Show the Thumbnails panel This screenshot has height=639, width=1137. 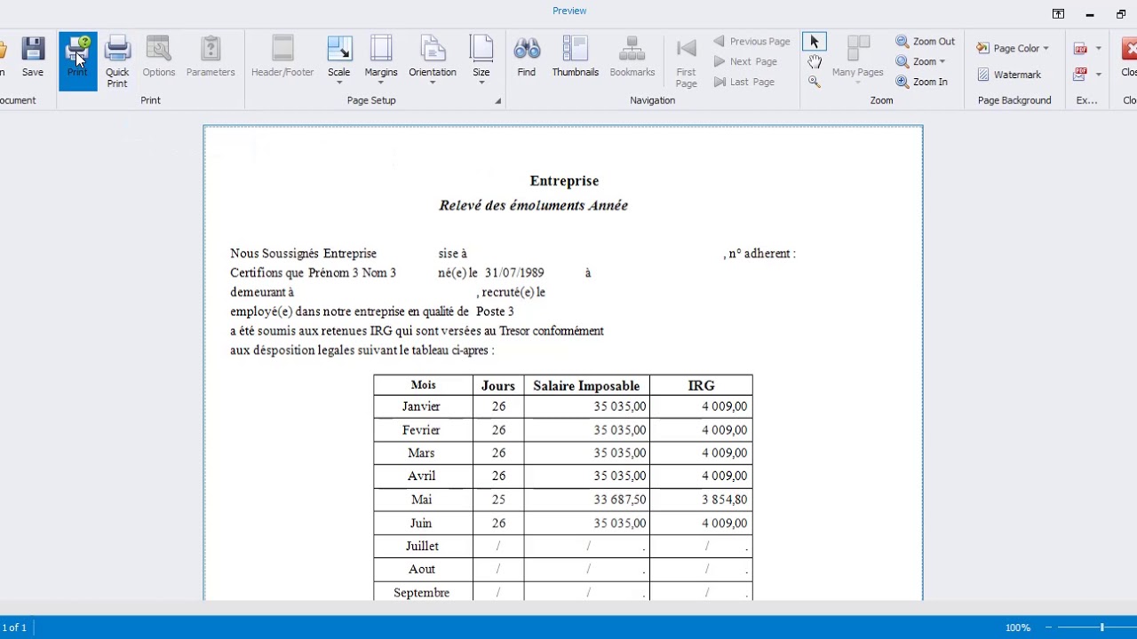tap(576, 57)
